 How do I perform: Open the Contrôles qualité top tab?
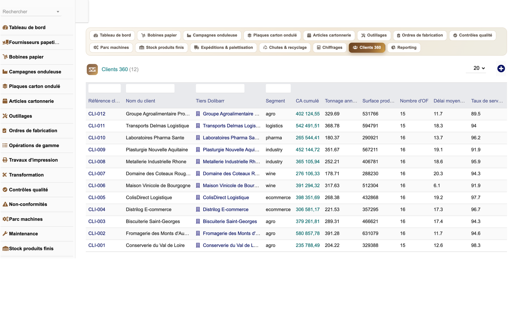472,35
